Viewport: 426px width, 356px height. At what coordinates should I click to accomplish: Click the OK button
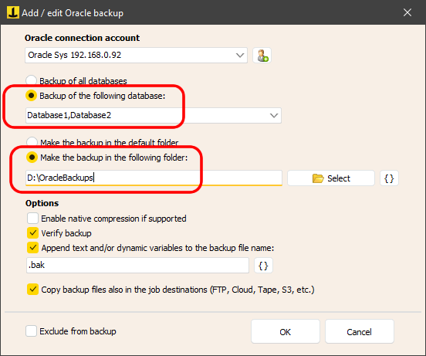286,331
